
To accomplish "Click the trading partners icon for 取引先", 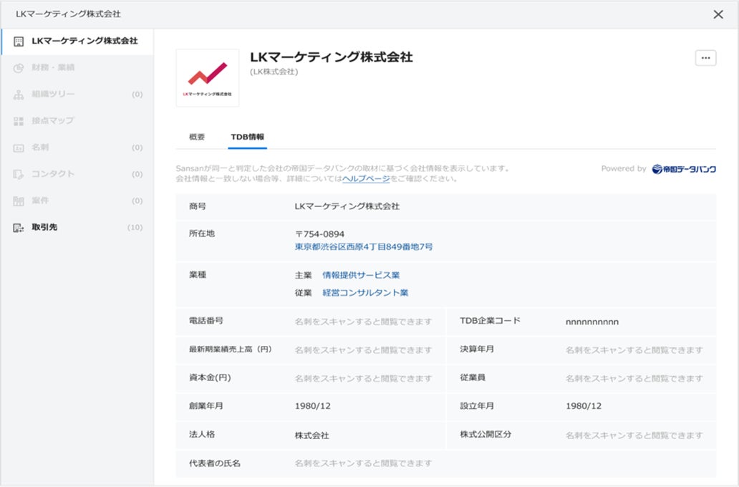I will pos(19,228).
